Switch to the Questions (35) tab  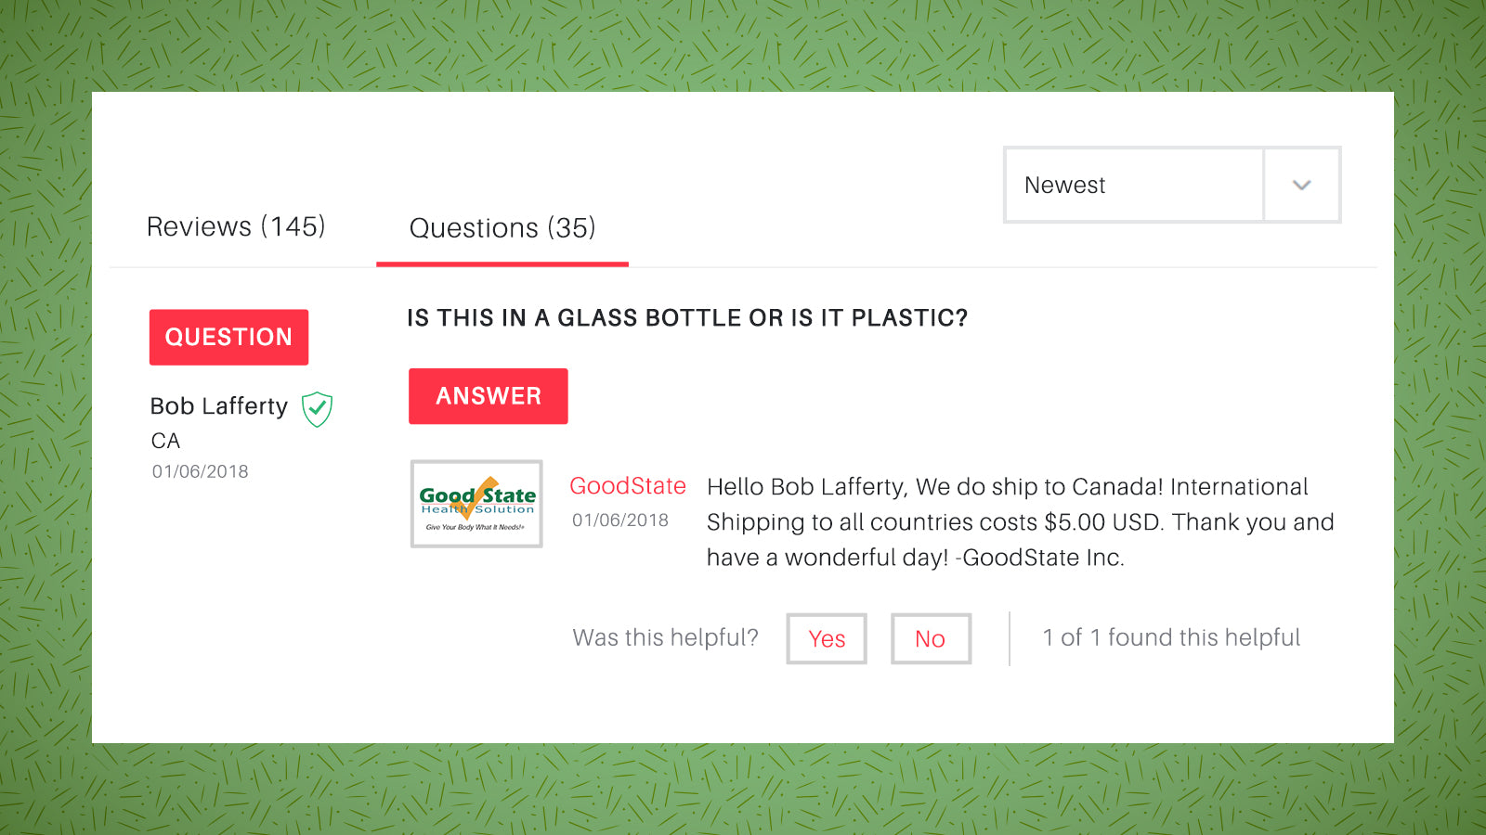[x=502, y=228]
